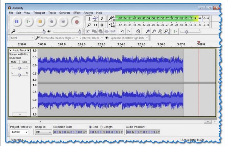
Task: Skip to end of the track
Action: [63, 22]
